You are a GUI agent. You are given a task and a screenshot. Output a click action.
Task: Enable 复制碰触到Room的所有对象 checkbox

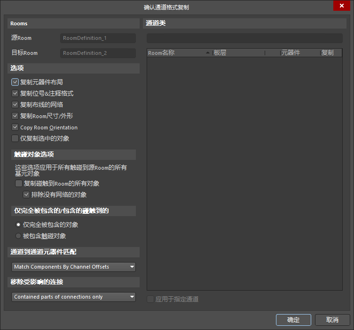pyautogui.click(x=19, y=183)
